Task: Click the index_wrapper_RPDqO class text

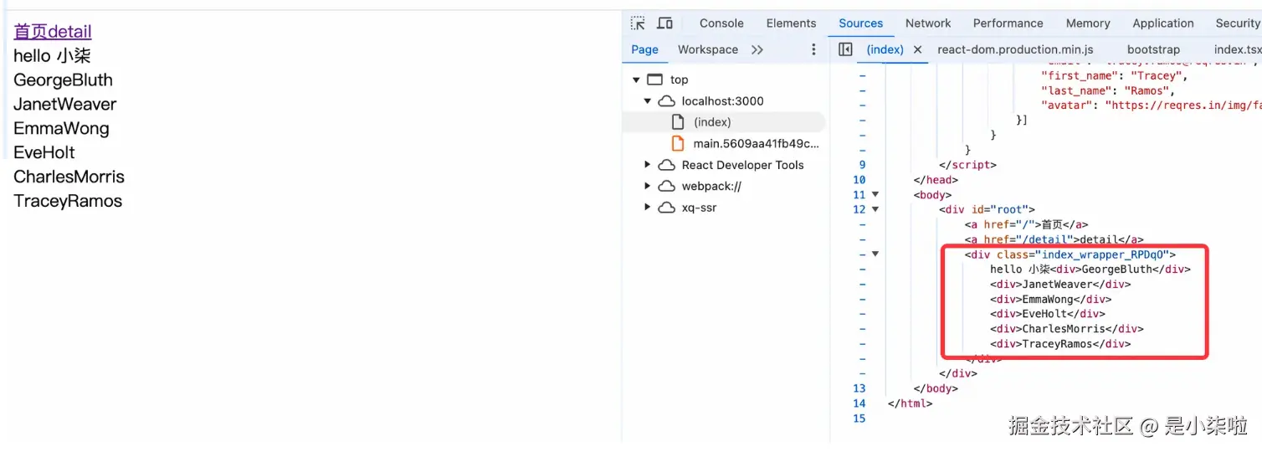Action: (1102, 254)
